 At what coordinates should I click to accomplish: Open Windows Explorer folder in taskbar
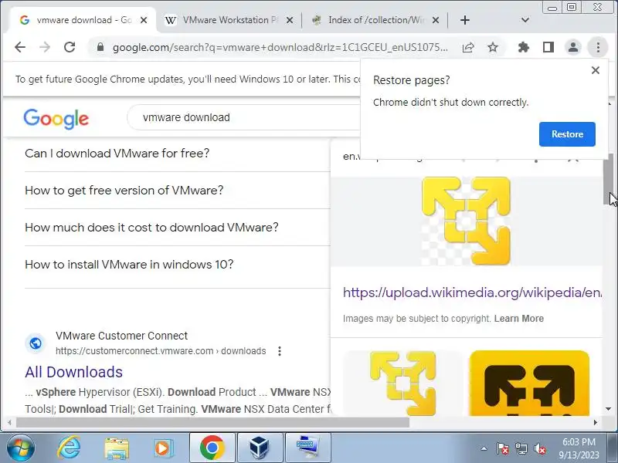tap(117, 448)
